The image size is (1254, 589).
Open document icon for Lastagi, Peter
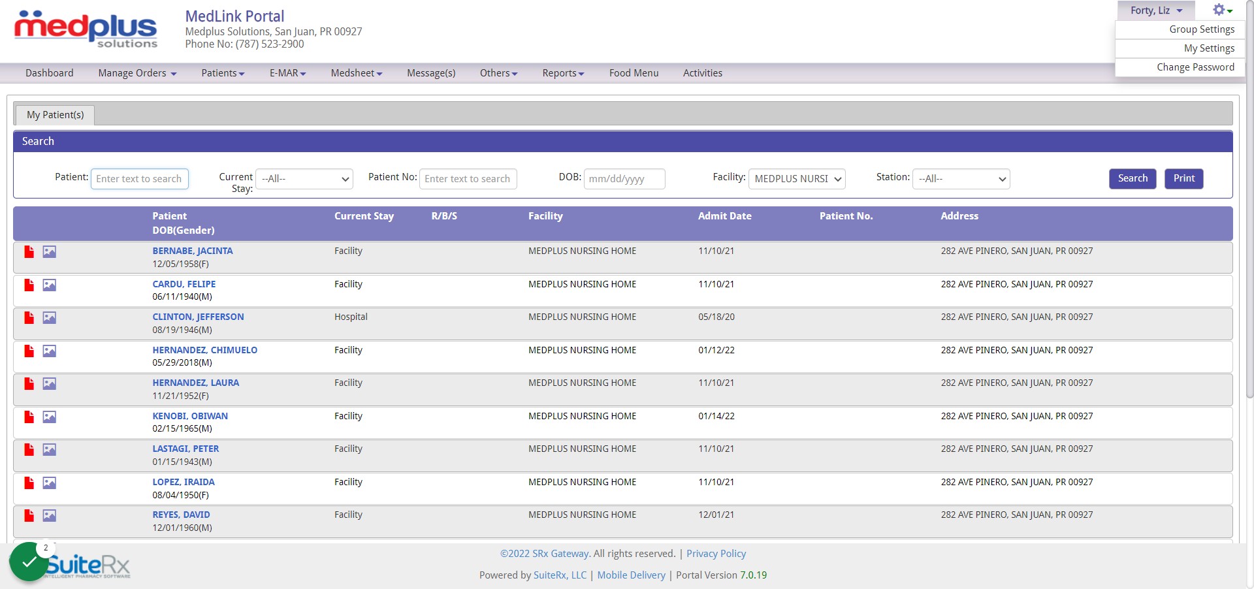29,449
